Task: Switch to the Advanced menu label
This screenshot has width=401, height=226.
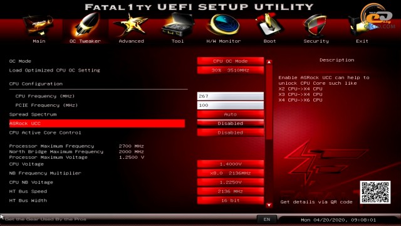Action: click(131, 41)
